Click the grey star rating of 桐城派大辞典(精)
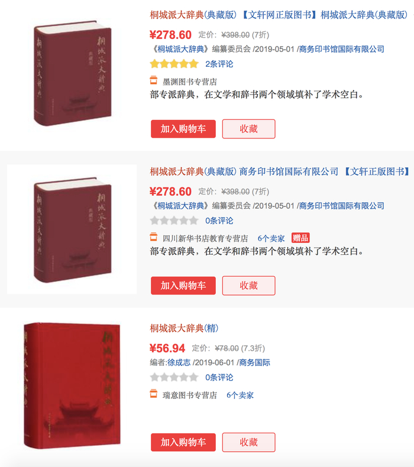 tap(174, 377)
